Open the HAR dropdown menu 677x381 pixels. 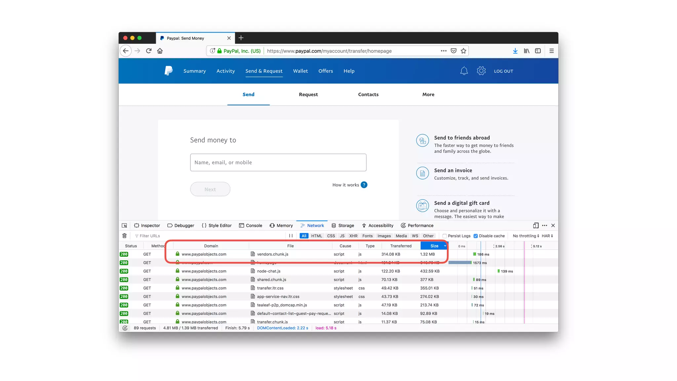(547, 236)
